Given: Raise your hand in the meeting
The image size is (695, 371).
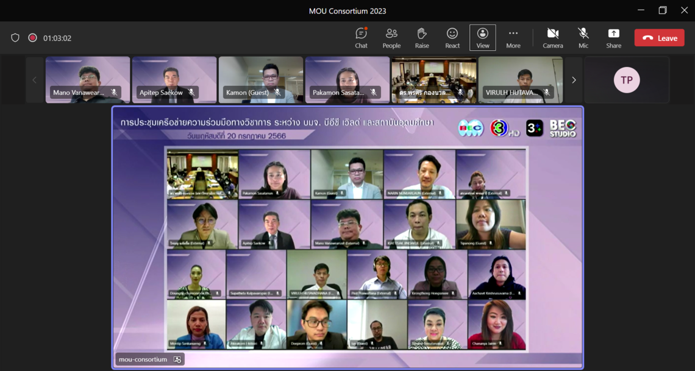Looking at the screenshot, I should point(422,38).
